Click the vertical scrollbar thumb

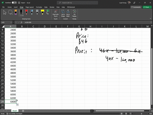tap(152, 76)
